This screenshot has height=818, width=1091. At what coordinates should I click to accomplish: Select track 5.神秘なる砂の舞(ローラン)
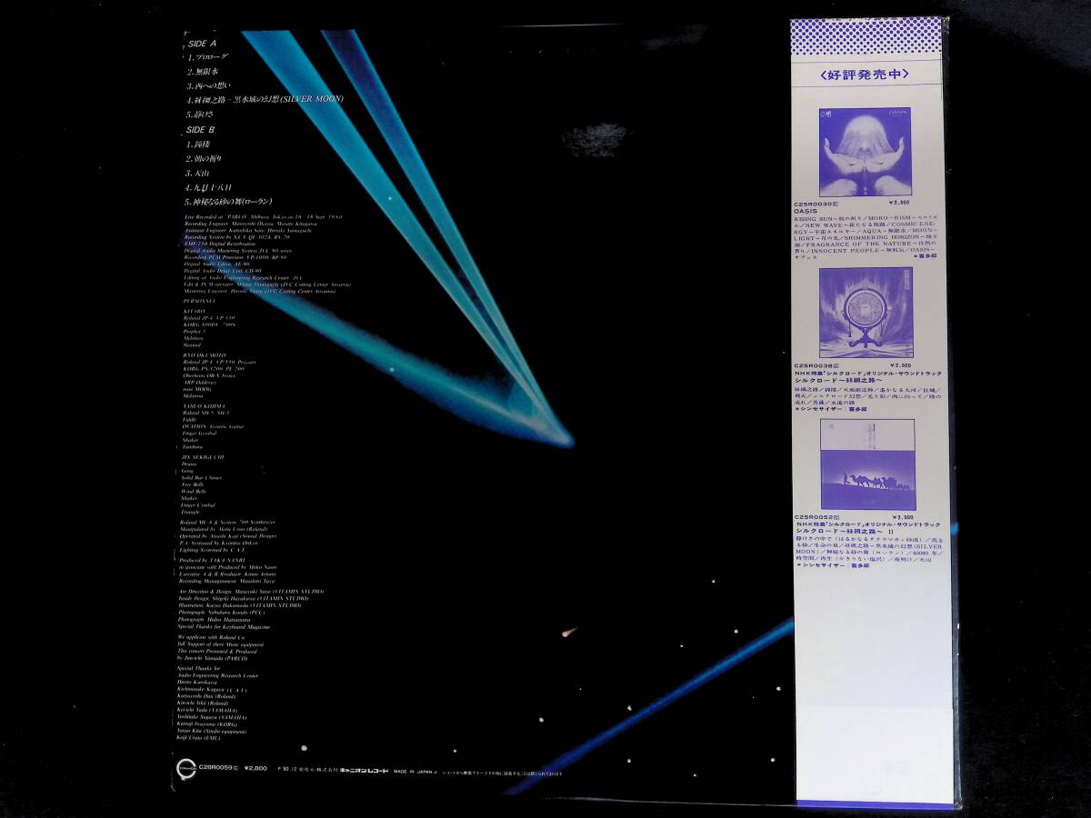point(230,200)
